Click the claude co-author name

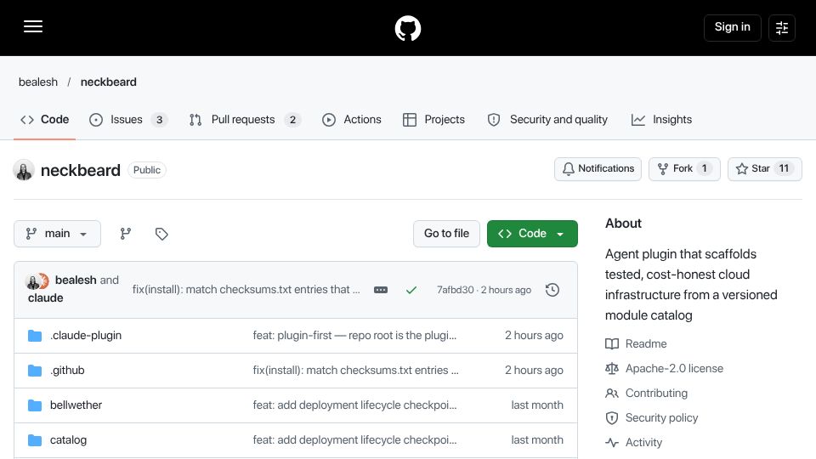45,297
